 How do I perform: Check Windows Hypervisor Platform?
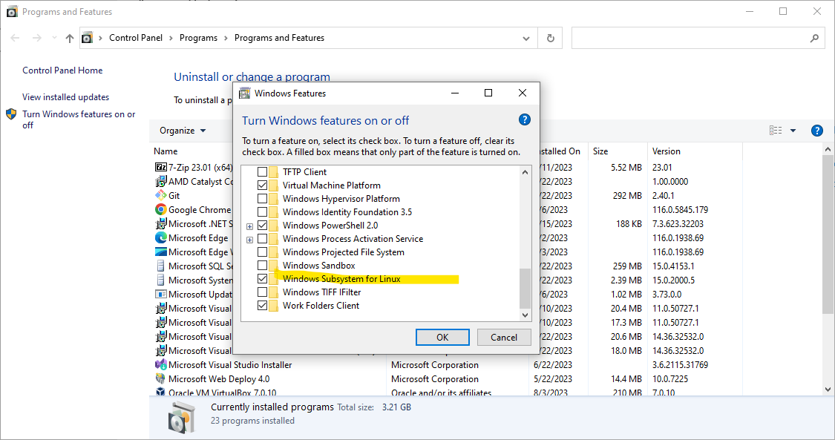(263, 198)
